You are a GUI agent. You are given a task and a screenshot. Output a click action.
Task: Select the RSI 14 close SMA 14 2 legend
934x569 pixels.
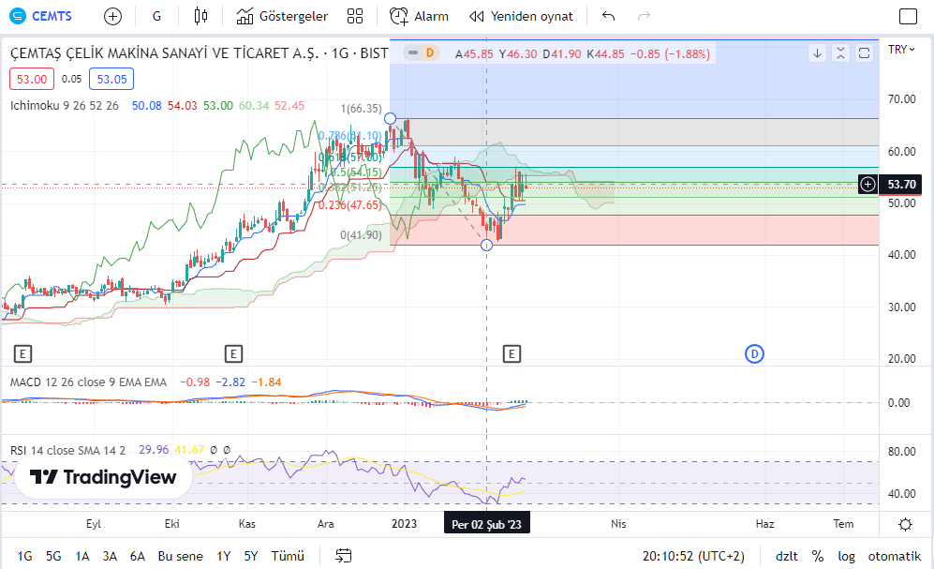[x=67, y=451]
